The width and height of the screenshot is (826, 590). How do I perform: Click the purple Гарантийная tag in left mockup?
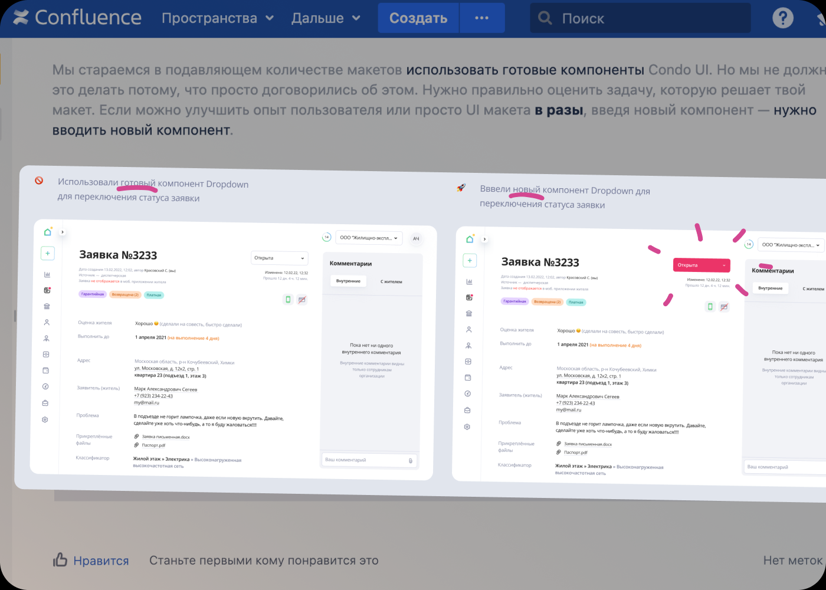[93, 294]
